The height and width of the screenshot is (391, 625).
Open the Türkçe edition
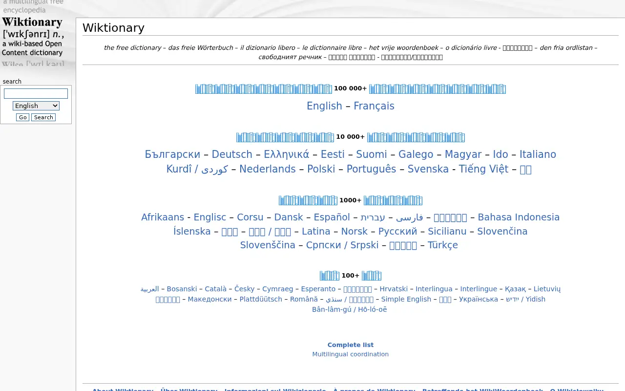[443, 245]
